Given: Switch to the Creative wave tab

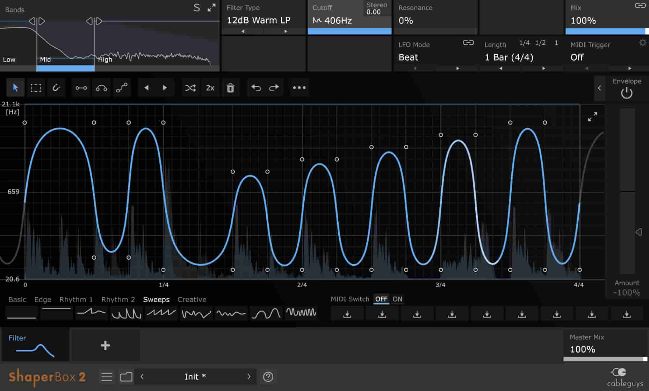Looking at the screenshot, I should point(192,300).
